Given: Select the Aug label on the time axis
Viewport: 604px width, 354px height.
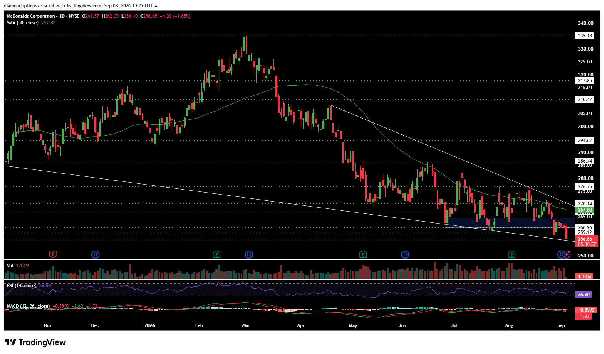Looking at the screenshot, I should tap(509, 325).
